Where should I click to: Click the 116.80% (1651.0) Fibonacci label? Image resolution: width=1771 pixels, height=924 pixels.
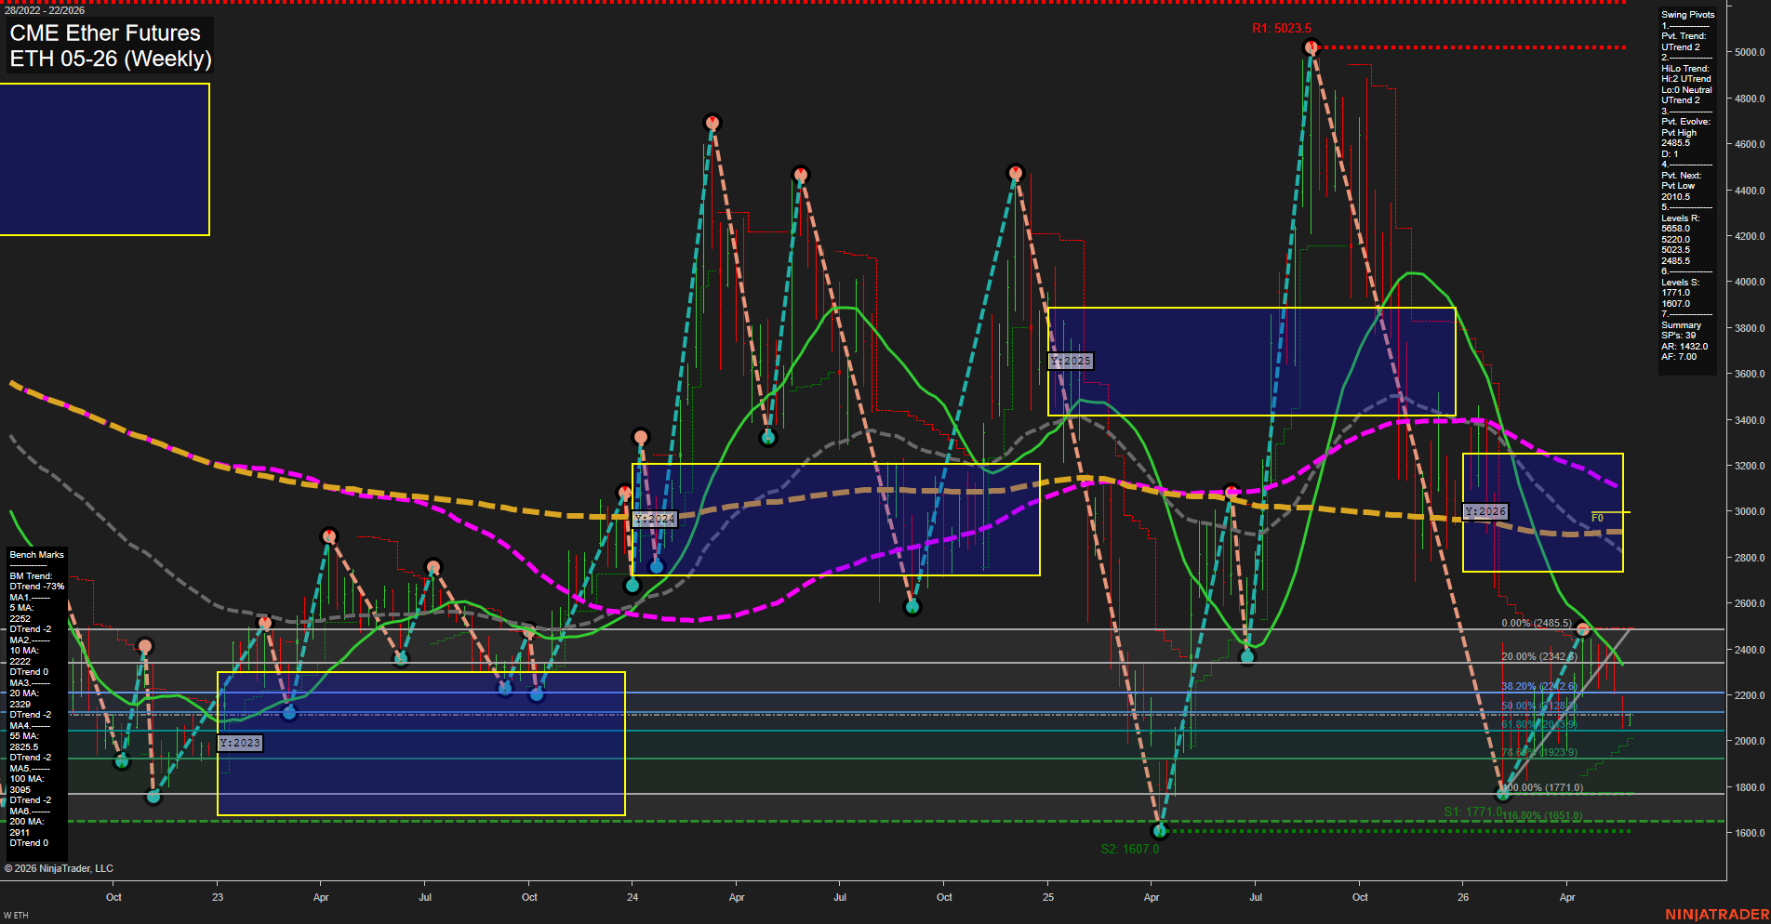(x=1543, y=815)
